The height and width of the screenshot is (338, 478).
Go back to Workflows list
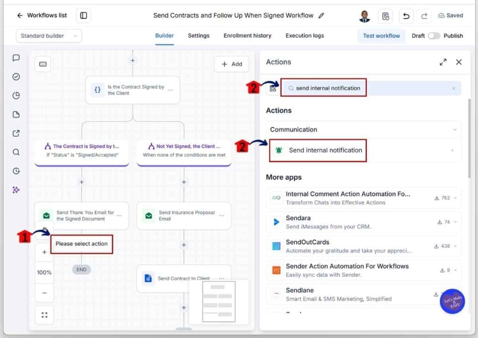pyautogui.click(x=42, y=15)
